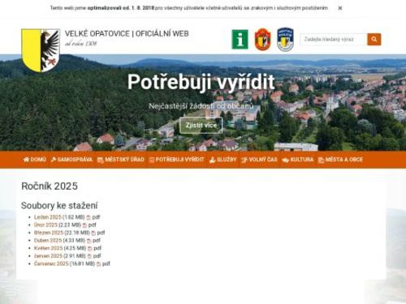Download the červen 2025 file

click(x=48, y=256)
